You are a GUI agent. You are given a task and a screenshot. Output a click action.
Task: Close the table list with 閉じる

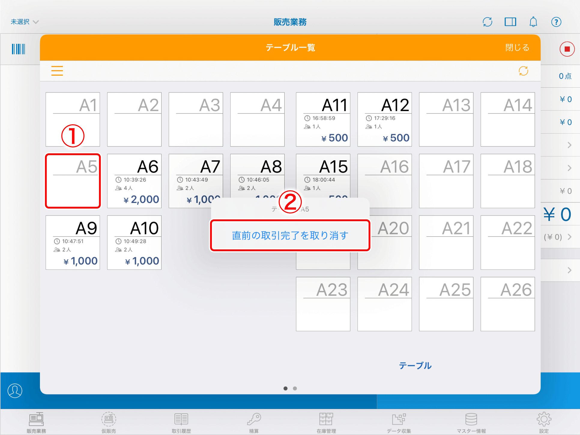click(x=517, y=47)
